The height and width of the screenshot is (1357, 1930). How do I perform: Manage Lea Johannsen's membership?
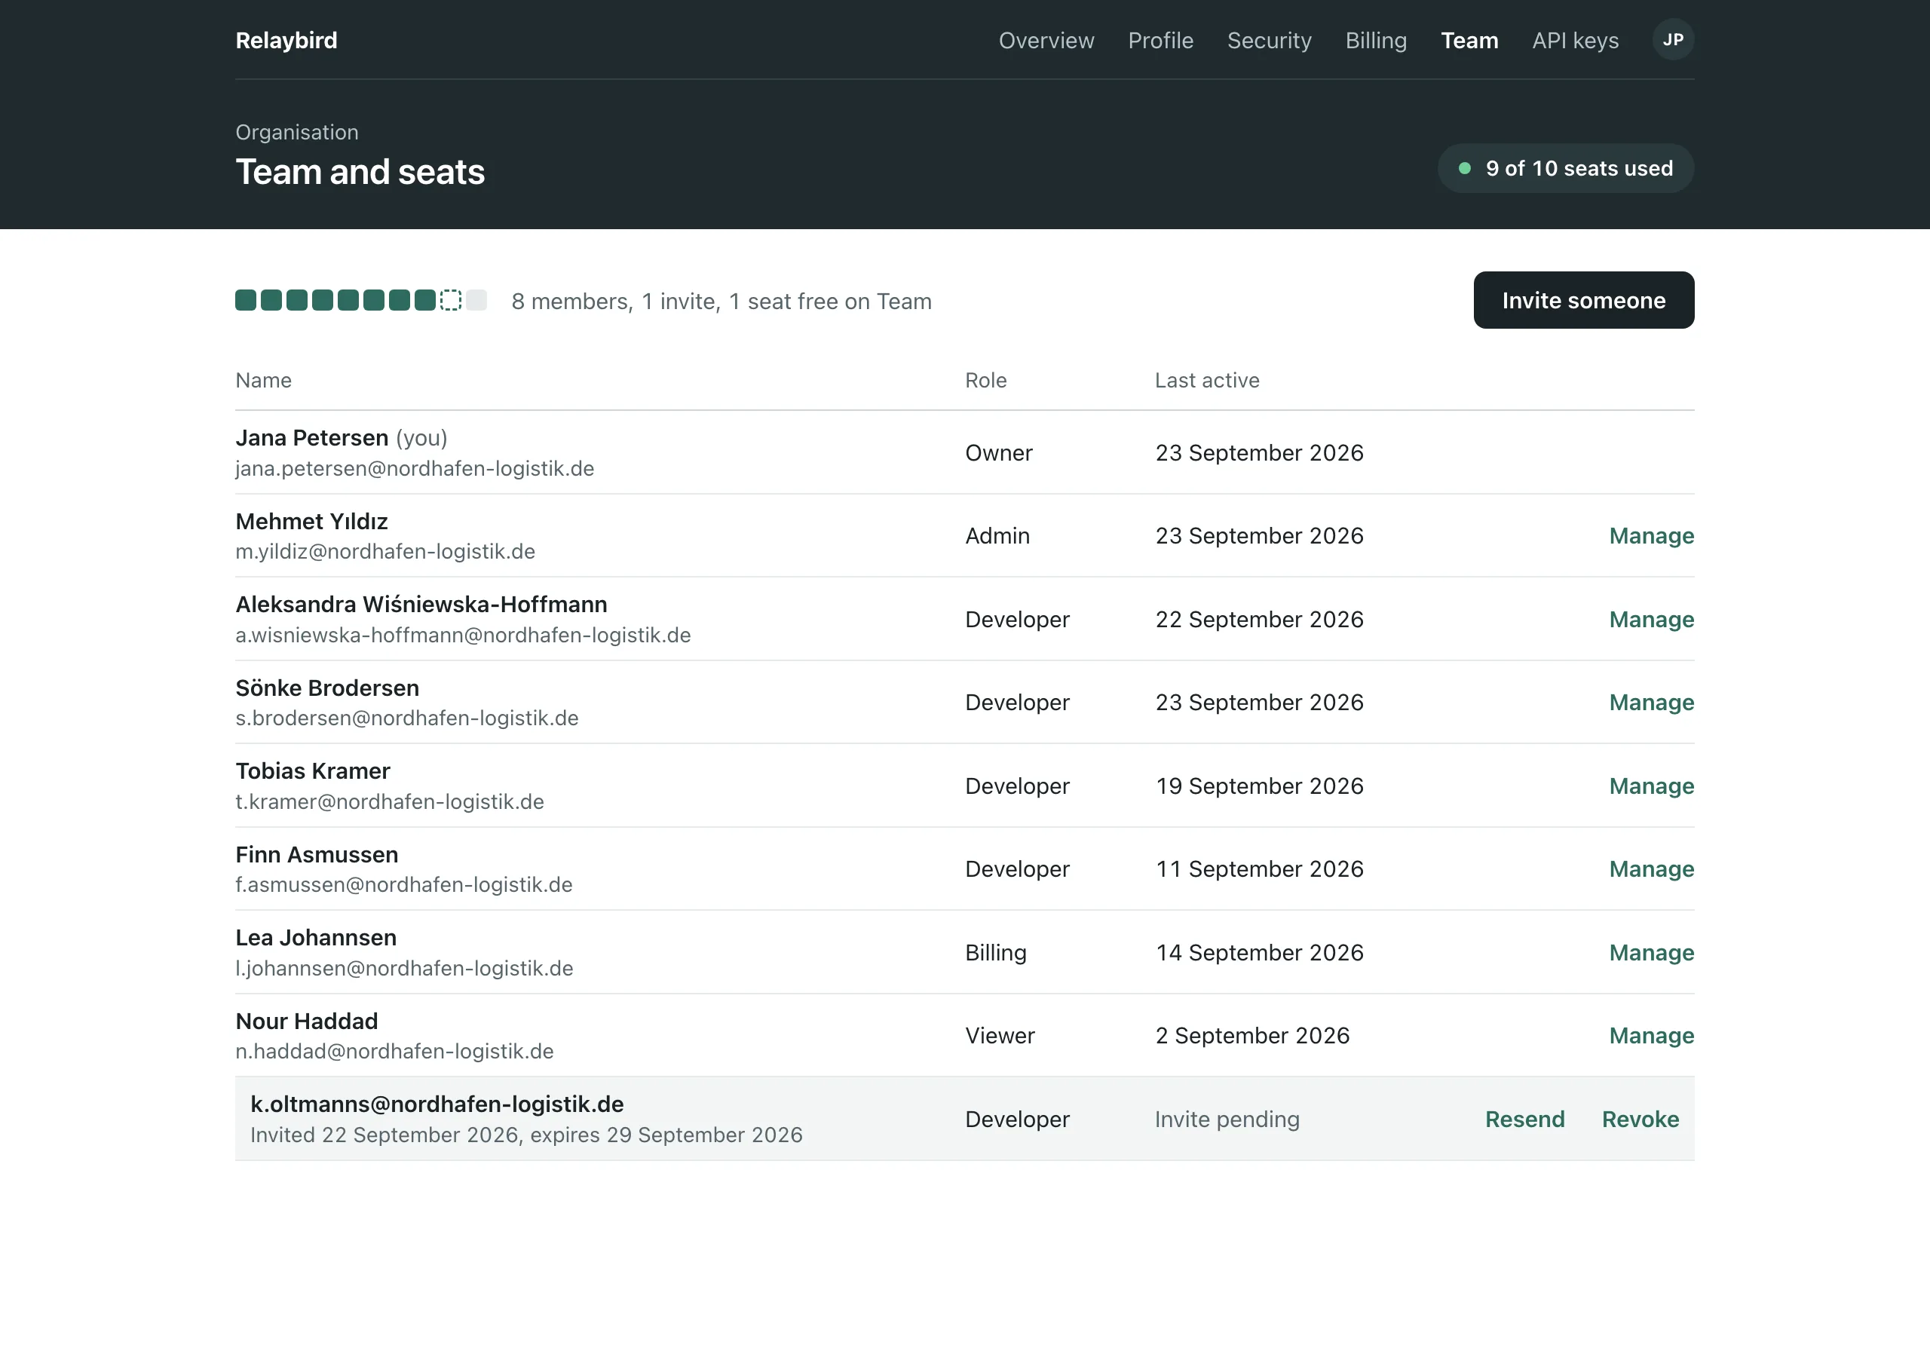pos(1651,953)
